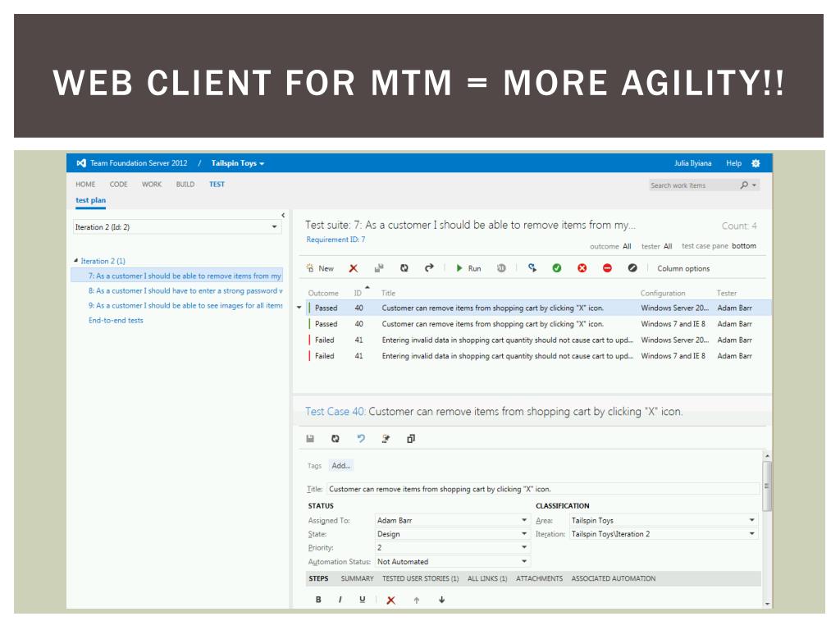The width and height of the screenshot is (840, 630).
Task: Select the End-to-end tests suite
Action: click(x=116, y=321)
